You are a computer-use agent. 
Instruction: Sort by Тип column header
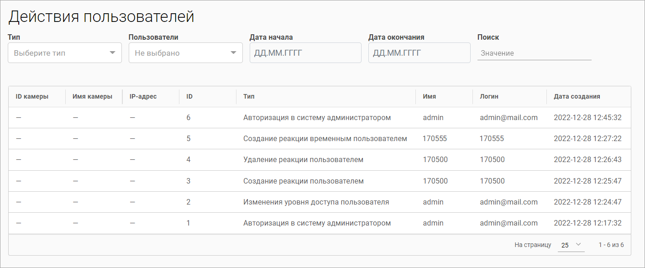249,96
